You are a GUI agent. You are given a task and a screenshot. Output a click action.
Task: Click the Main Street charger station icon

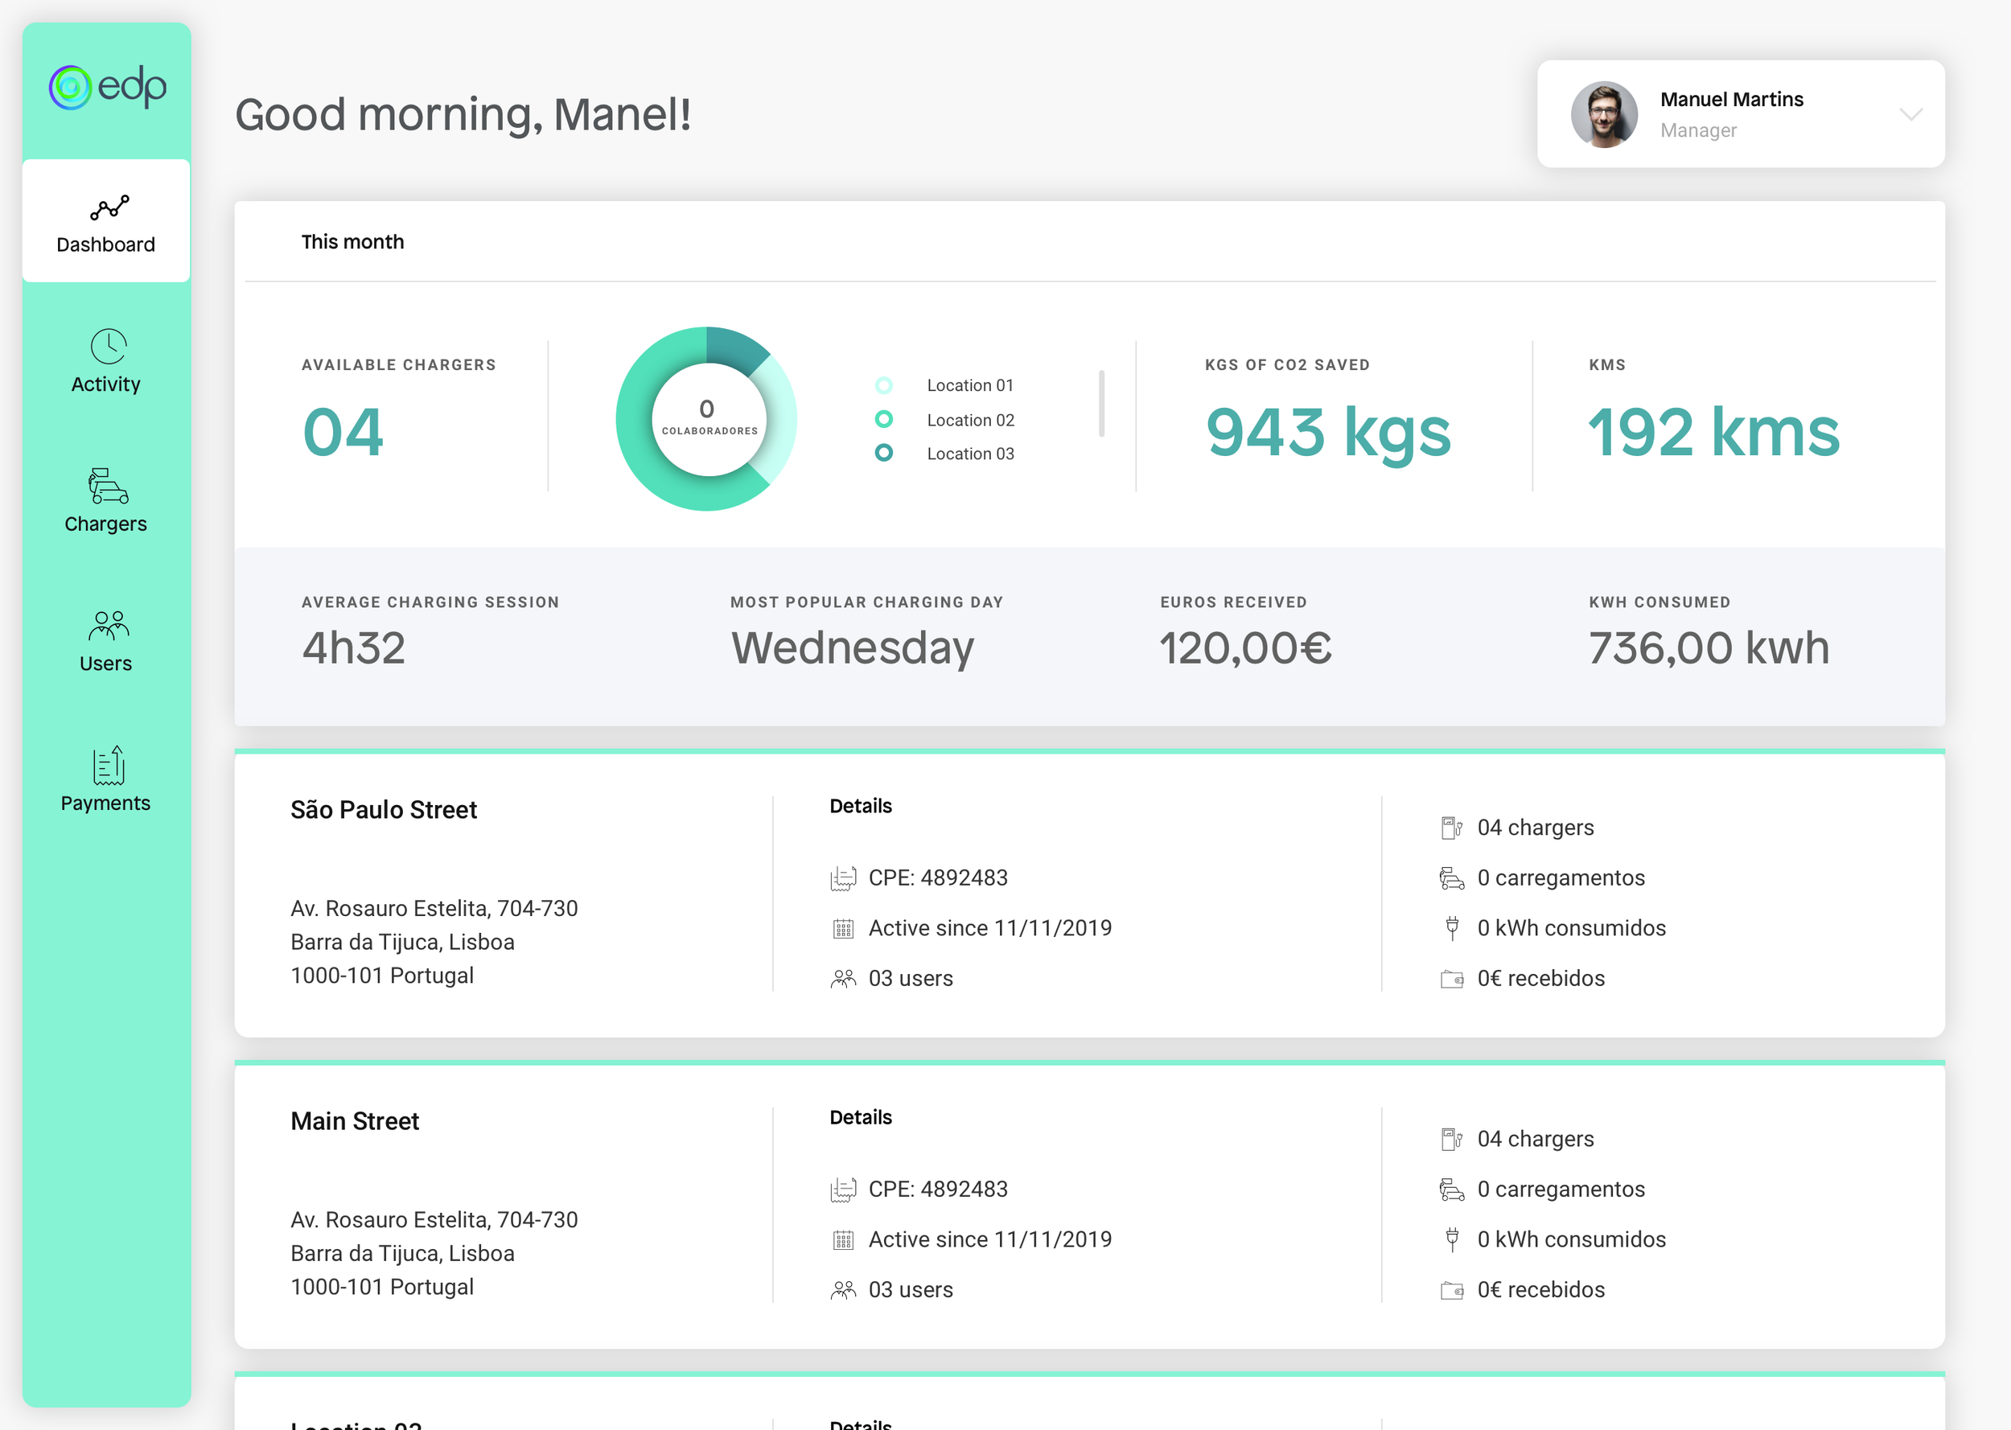pos(1452,1140)
